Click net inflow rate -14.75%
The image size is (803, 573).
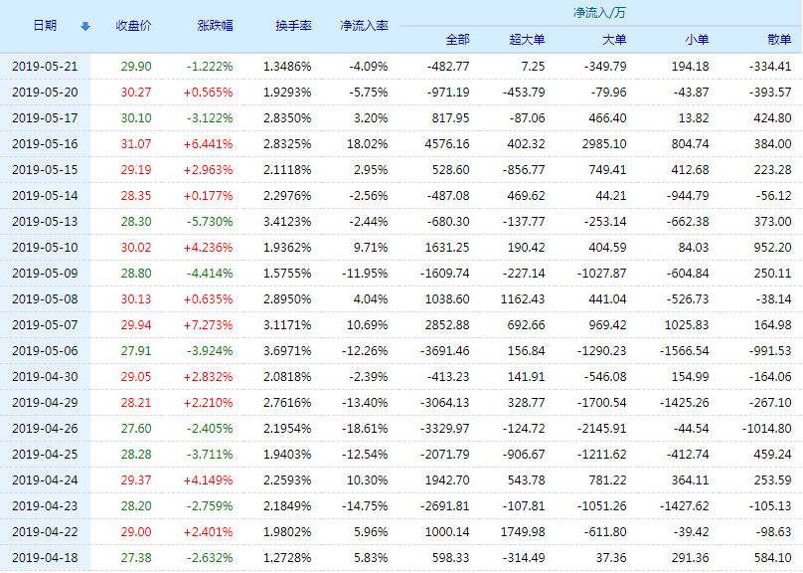click(365, 506)
